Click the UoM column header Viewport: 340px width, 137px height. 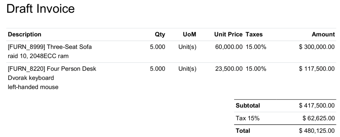pos(190,34)
